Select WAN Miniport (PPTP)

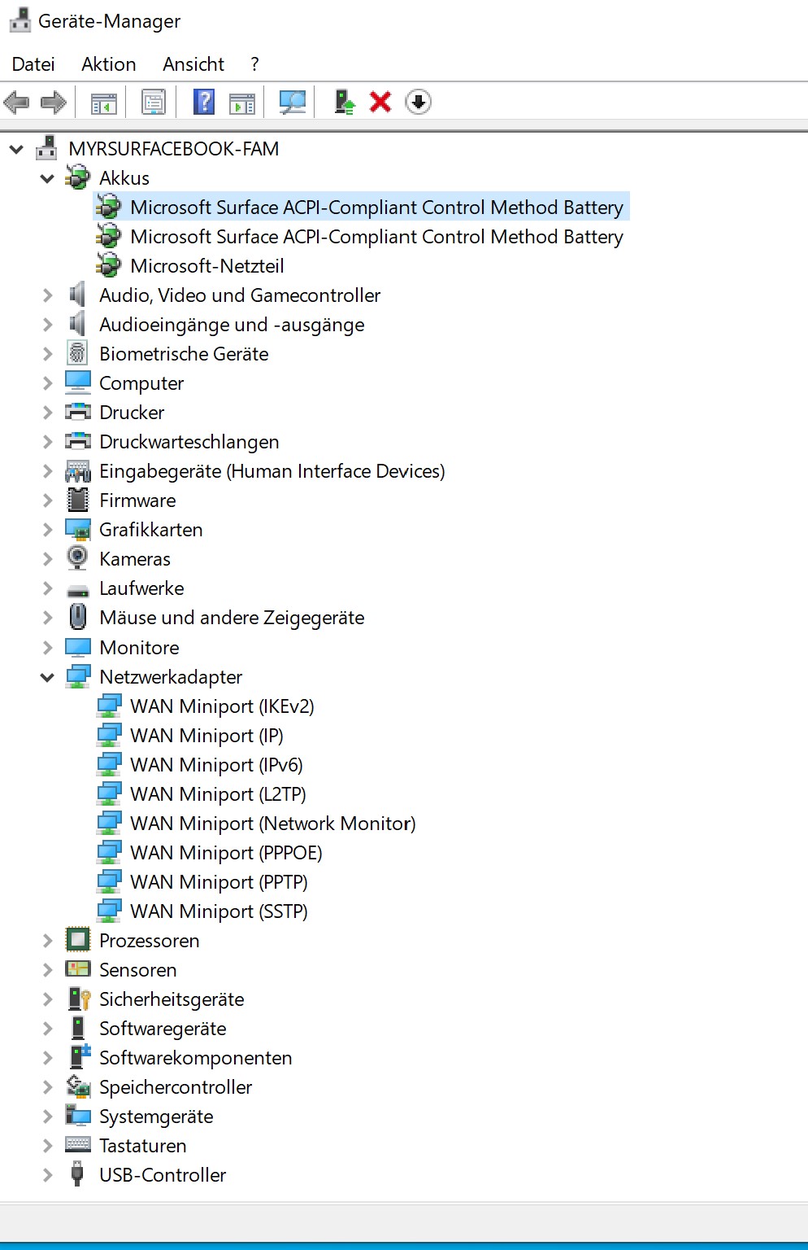click(219, 882)
